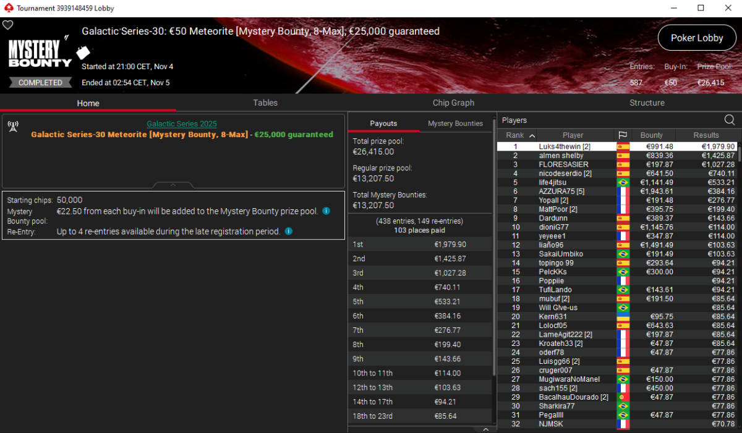Open the Chip Graph tab

click(454, 103)
